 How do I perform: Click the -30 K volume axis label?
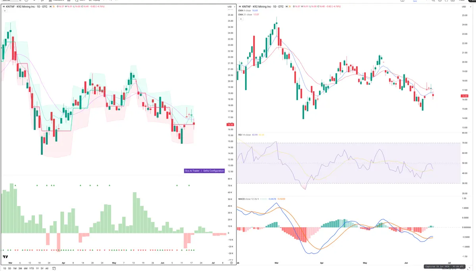(x=230, y=253)
